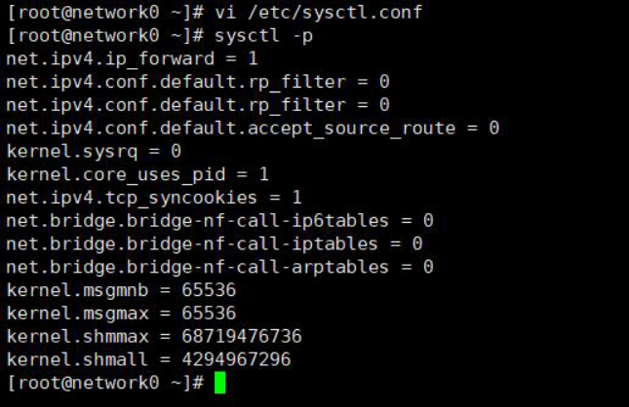Click the bridge-nf-call-ip6tables line

click(219, 221)
